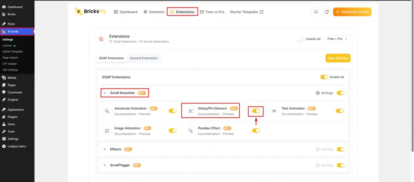Viewport: 414px width, 182px height.
Task: Expand the Effects section
Action: click(105, 149)
